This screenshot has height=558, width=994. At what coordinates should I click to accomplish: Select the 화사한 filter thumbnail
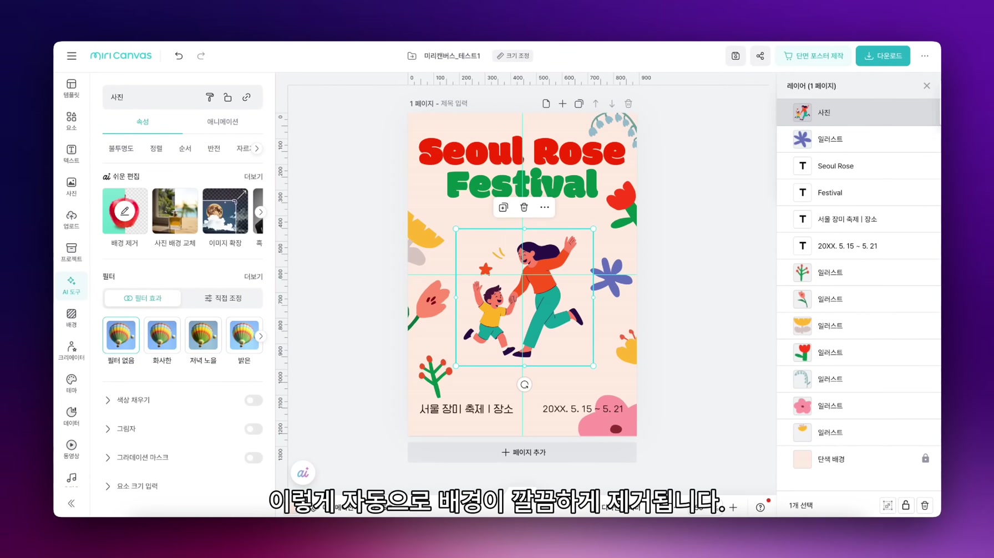[x=162, y=335]
